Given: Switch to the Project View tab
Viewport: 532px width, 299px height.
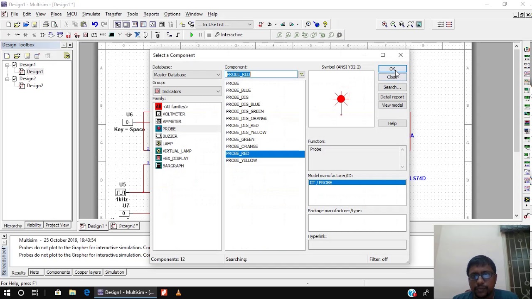Looking at the screenshot, I should pyautogui.click(x=57, y=225).
